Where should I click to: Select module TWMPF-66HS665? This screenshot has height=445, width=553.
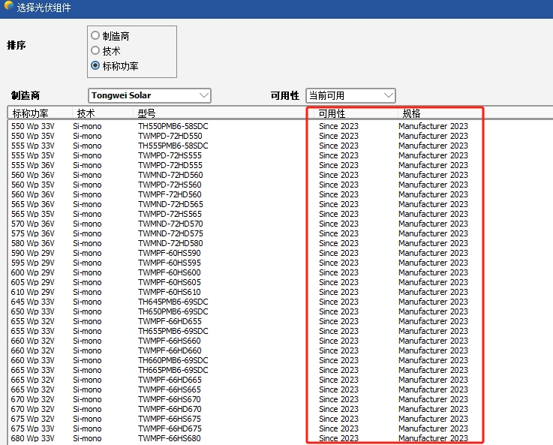tap(170, 389)
